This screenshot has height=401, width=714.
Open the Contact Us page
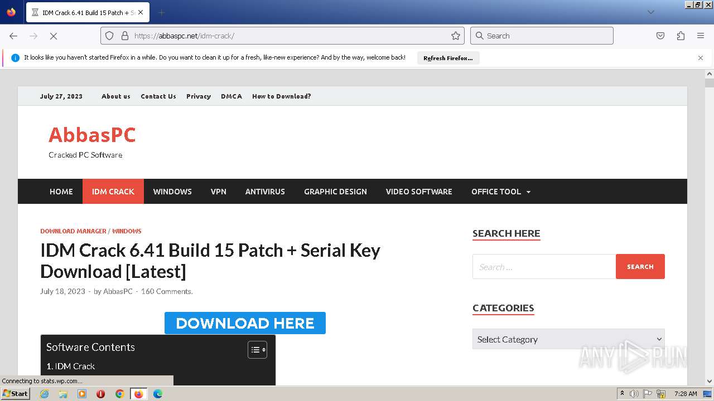coord(158,96)
